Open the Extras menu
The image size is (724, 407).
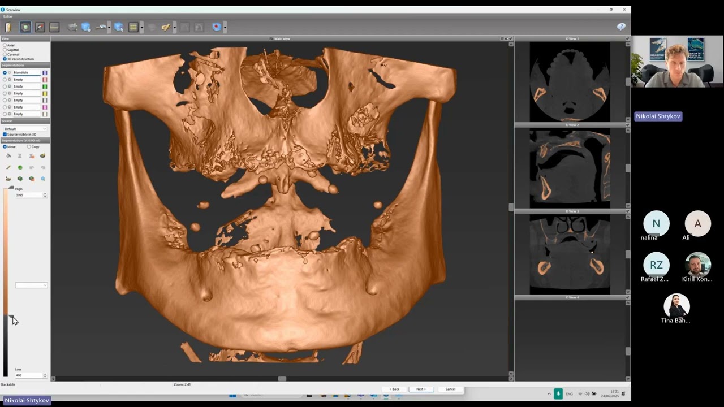pyautogui.click(x=8, y=16)
